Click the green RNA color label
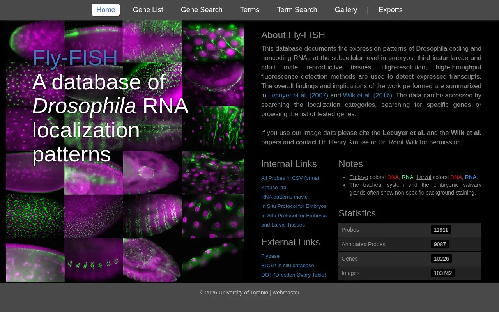The image size is (499, 312). pyautogui.click(x=407, y=177)
